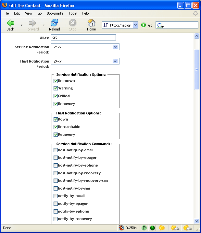Click the address bar URL field
Image resolution: width=201 pixels, height=233 pixels.
coord(120,25)
